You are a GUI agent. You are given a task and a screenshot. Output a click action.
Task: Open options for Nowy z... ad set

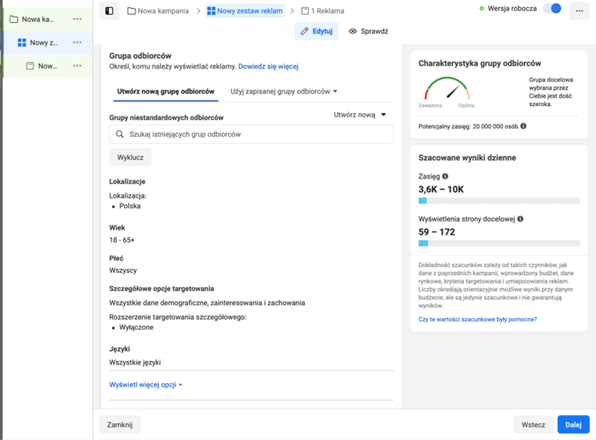coord(77,42)
